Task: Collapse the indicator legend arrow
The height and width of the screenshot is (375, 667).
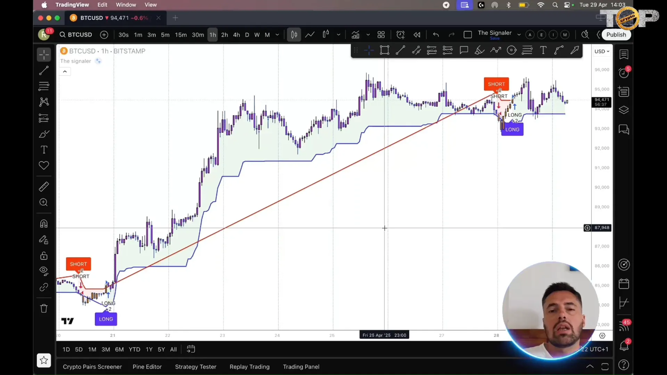Action: [x=65, y=72]
